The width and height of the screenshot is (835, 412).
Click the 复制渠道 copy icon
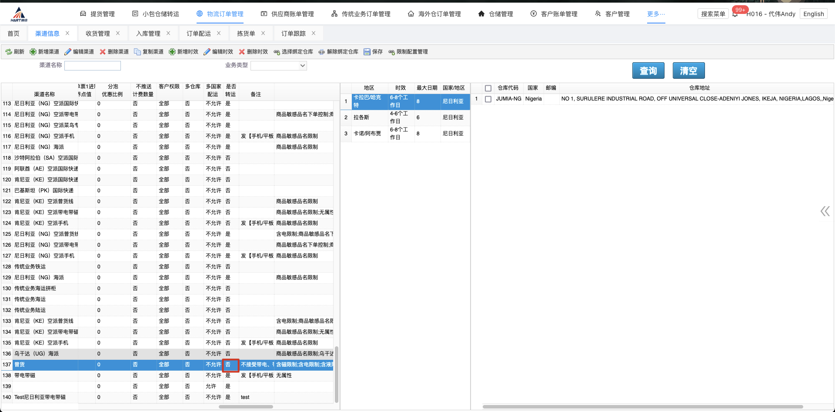(137, 52)
